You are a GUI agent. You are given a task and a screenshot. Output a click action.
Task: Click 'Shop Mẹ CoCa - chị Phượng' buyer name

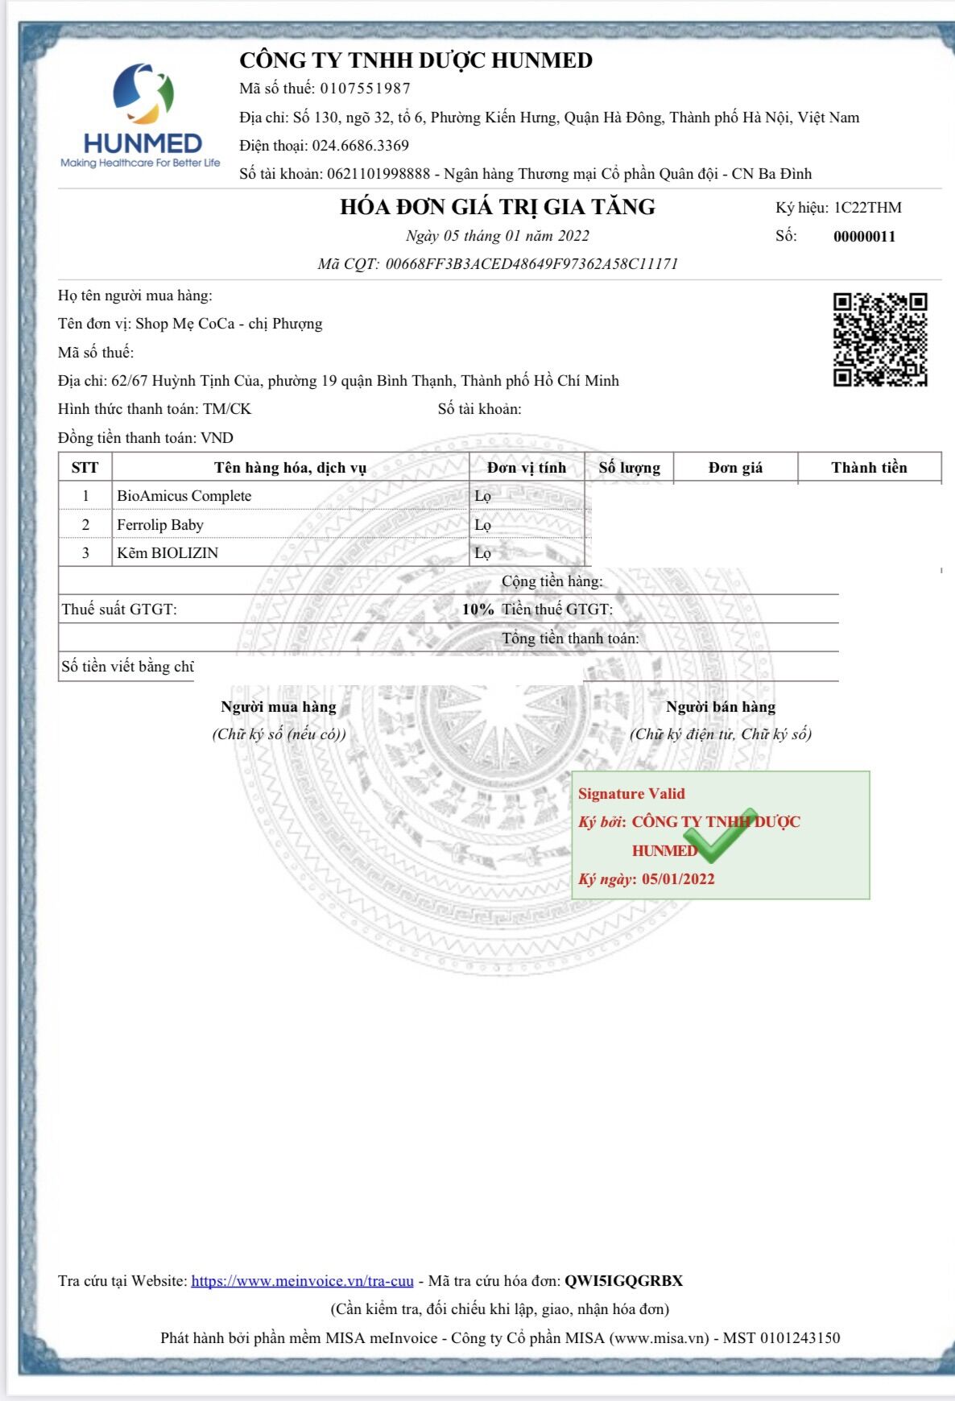pyautogui.click(x=229, y=324)
